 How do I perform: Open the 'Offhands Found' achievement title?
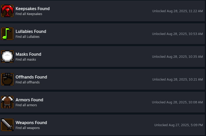[x=31, y=77]
